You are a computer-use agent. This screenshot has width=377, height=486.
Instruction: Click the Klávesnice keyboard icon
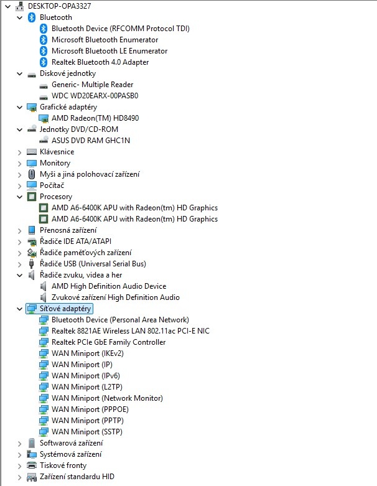(x=32, y=152)
